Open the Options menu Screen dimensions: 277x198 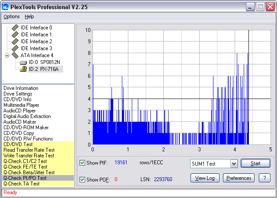click(12, 16)
